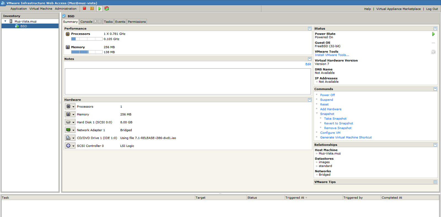Click the Memory usage progress bar
The image size is (441, 217).
coord(87,52)
